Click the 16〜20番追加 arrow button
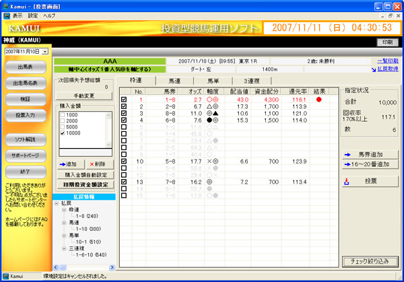 (370, 164)
